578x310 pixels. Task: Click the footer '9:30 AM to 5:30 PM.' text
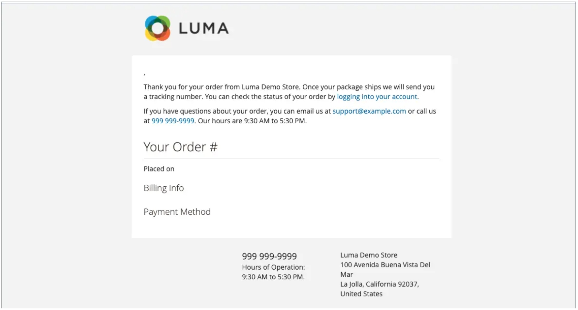click(273, 277)
